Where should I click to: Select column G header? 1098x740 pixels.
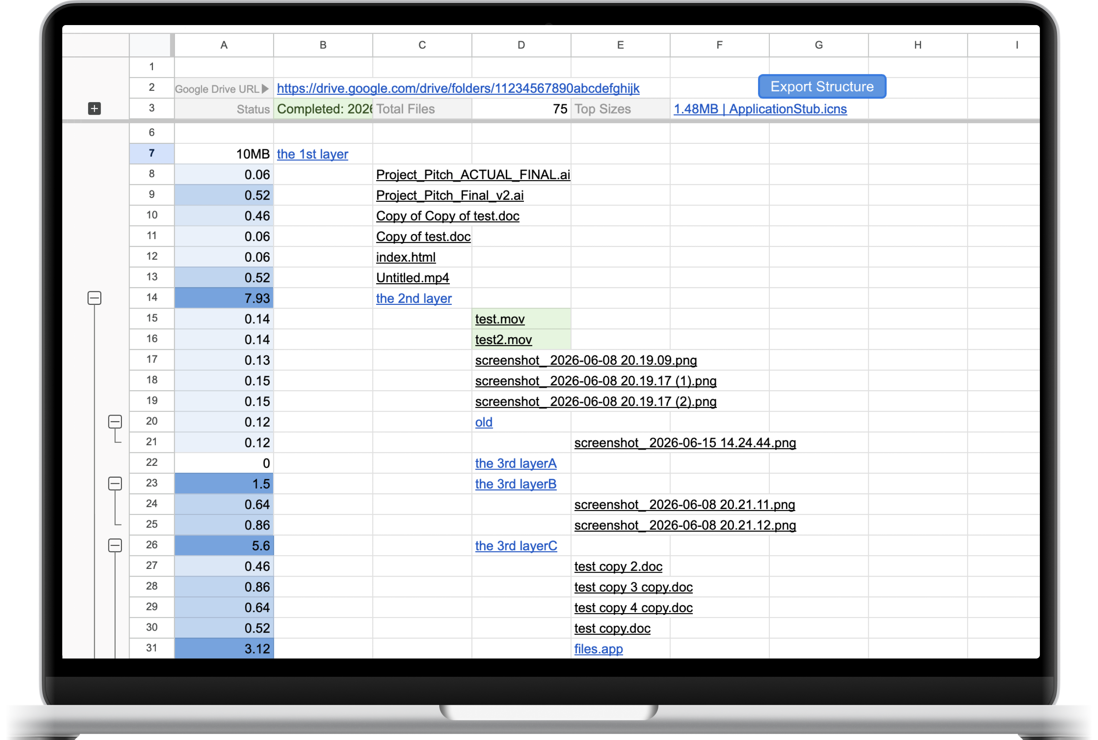tap(819, 45)
